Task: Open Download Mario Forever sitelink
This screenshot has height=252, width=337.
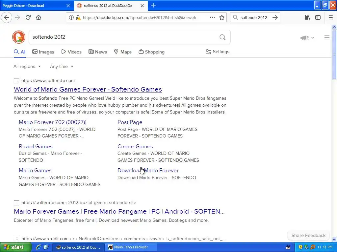Action: point(148,170)
